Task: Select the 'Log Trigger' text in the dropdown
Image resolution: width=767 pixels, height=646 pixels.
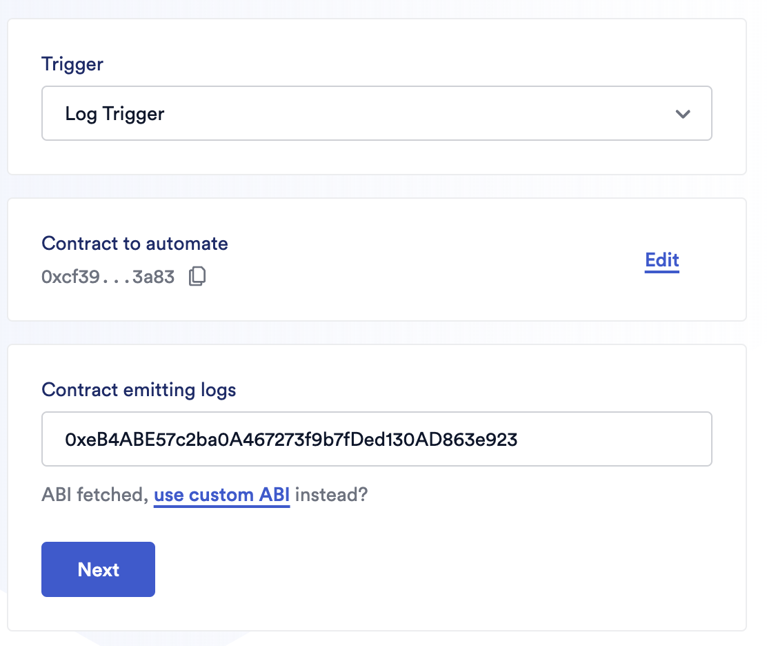Action: [x=114, y=114]
